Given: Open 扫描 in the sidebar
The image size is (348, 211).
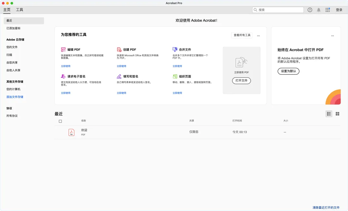Looking at the screenshot, I should point(9,55).
